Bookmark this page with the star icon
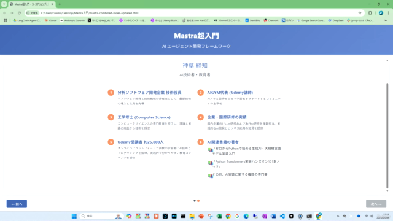 coord(360,13)
